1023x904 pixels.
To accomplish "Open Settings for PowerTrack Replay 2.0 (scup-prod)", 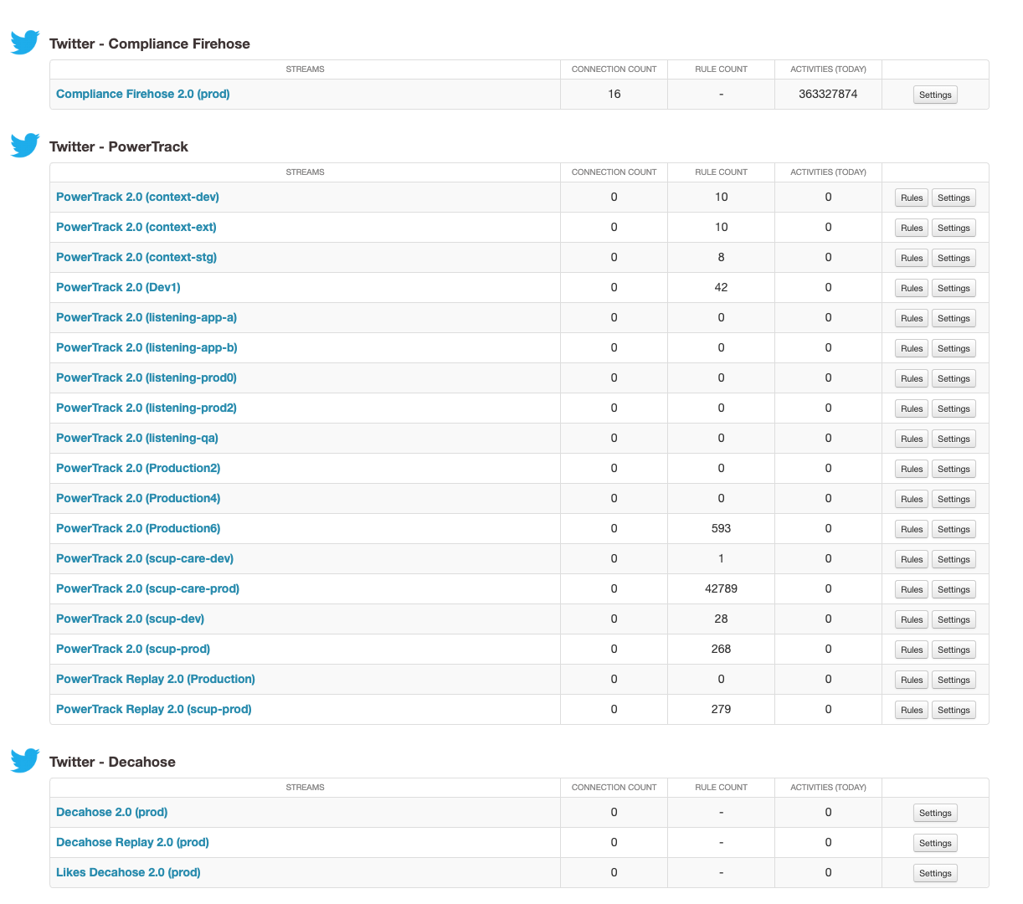I will tap(954, 710).
